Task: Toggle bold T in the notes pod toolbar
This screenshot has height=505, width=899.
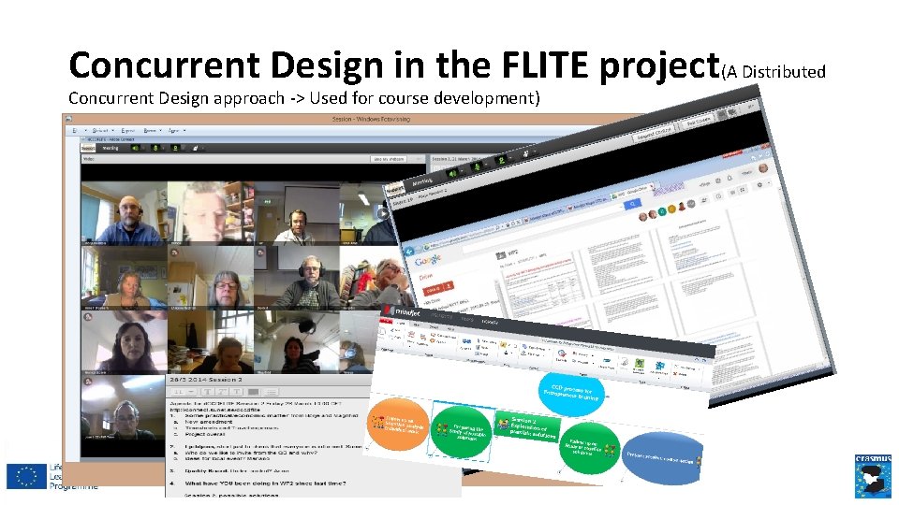Action: tap(208, 392)
